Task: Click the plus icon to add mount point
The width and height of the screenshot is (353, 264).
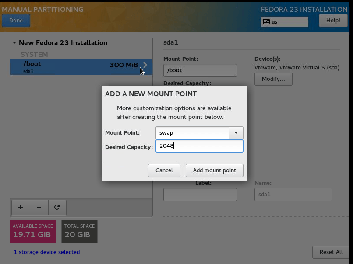Action: coord(21,207)
